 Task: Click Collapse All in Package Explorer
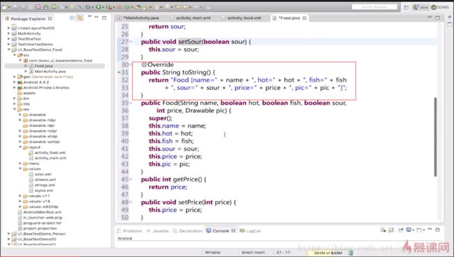(x=72, y=18)
